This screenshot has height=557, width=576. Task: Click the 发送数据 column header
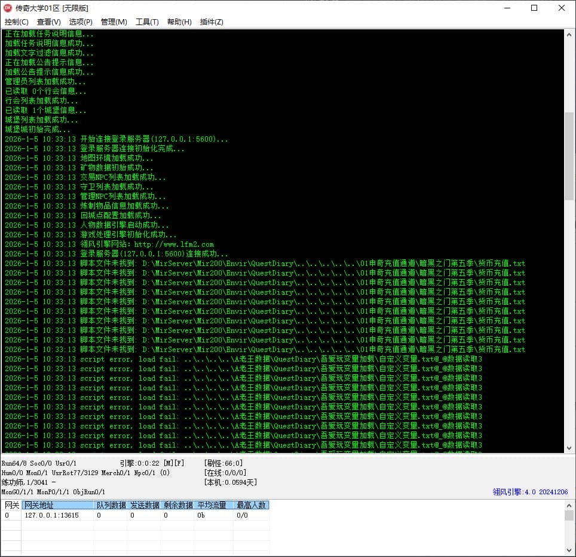pos(145,505)
